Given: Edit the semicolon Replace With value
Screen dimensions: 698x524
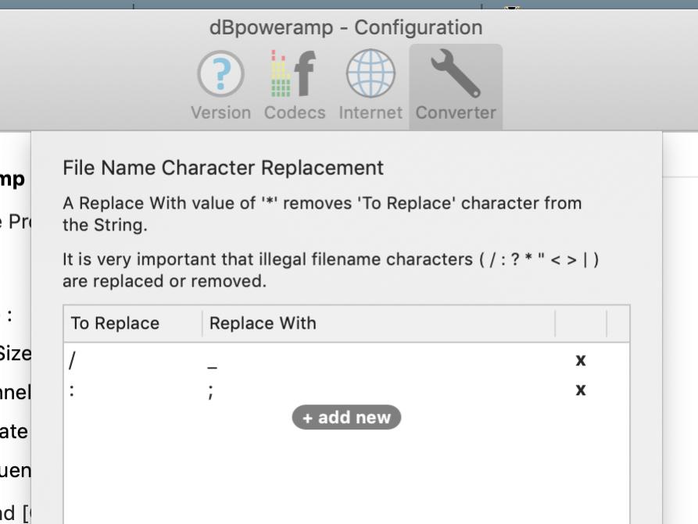Looking at the screenshot, I should (x=211, y=391).
